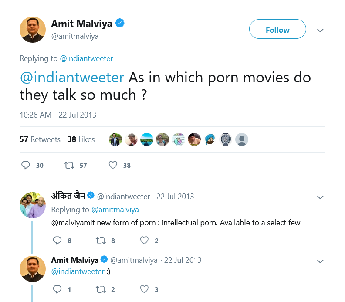Reply to Amit Malviya's smiley tweet

coord(57,289)
